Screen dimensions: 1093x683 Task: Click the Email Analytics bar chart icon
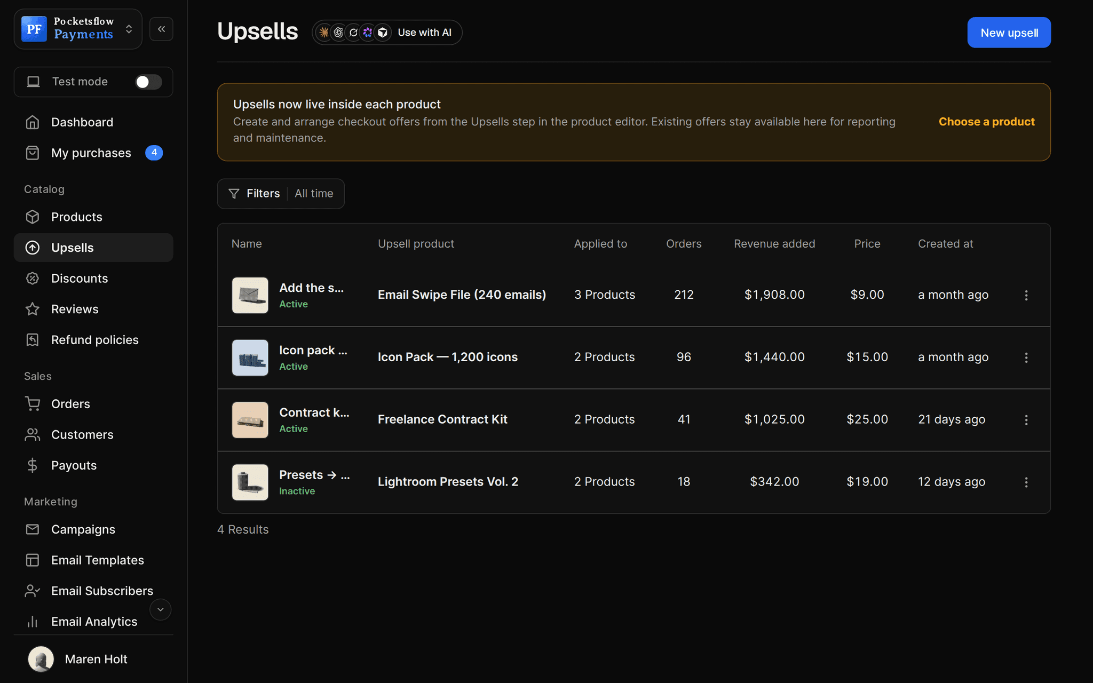(x=33, y=622)
